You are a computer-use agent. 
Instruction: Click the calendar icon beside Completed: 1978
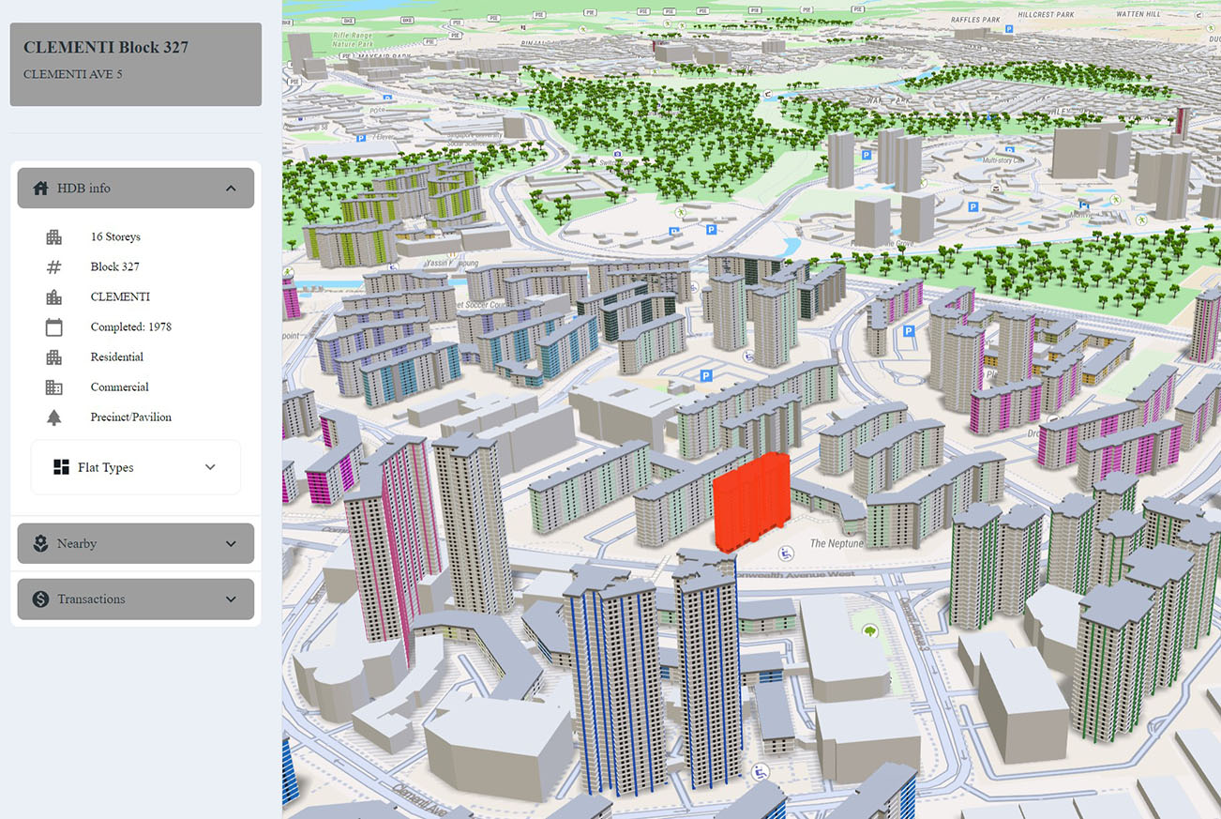coord(54,327)
